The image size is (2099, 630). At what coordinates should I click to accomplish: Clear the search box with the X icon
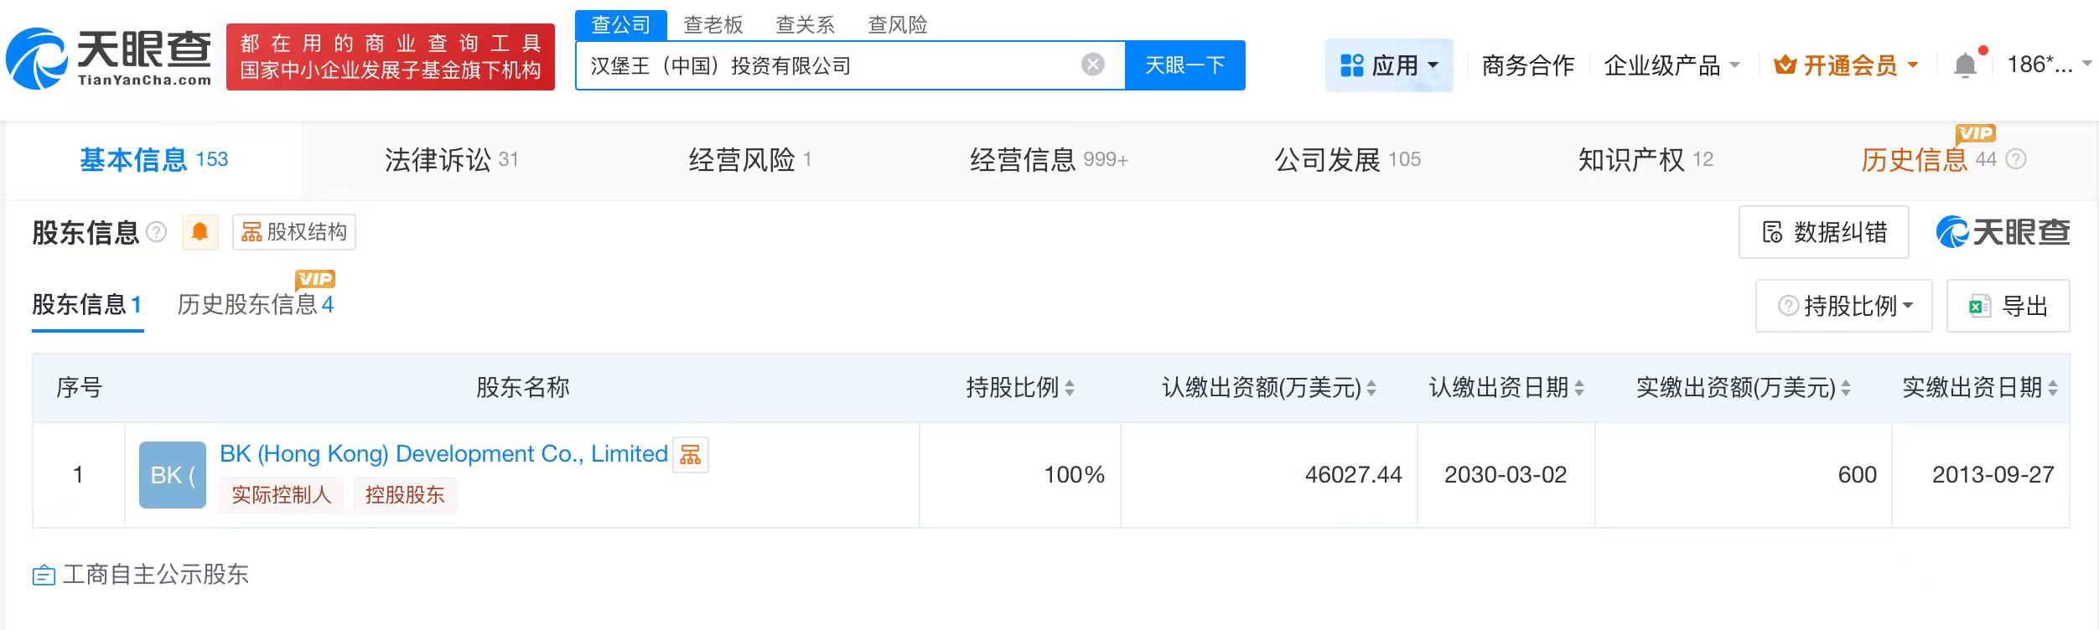tap(1092, 65)
